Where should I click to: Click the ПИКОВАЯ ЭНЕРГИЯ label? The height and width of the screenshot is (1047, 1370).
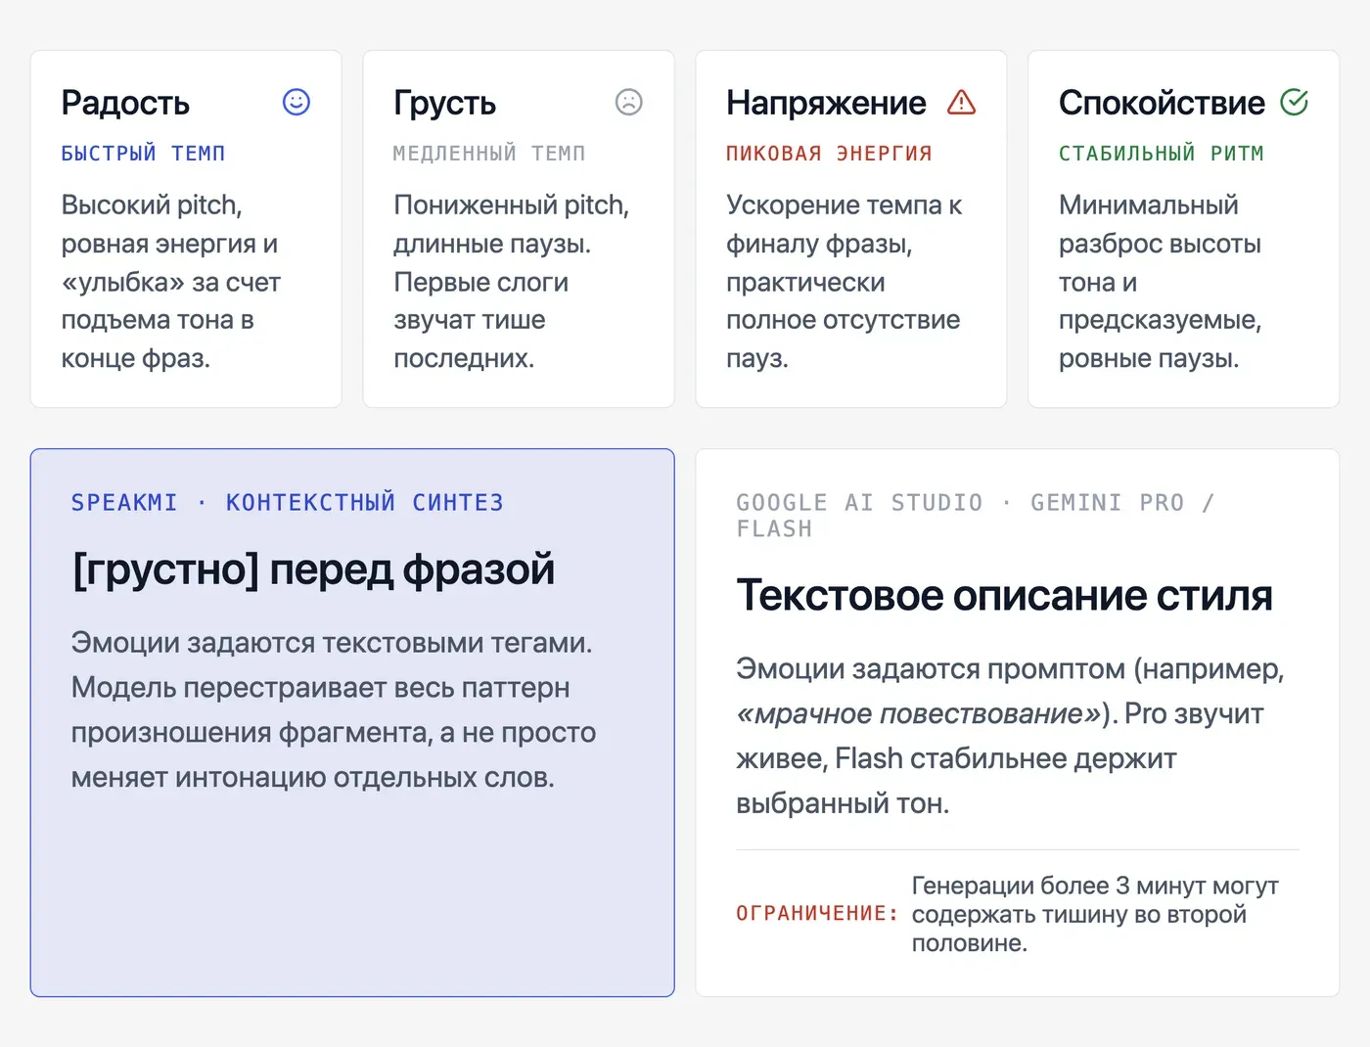[x=829, y=154]
